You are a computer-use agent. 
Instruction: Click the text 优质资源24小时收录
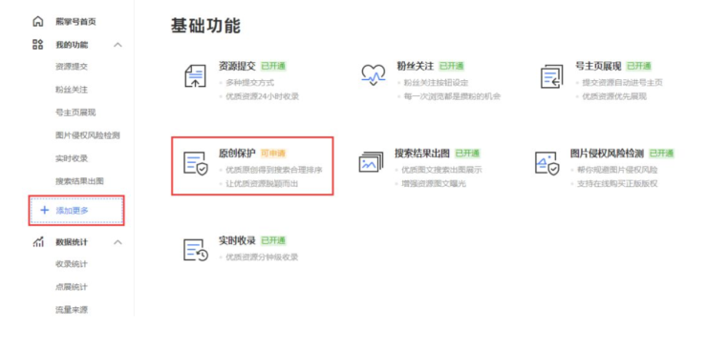(262, 96)
